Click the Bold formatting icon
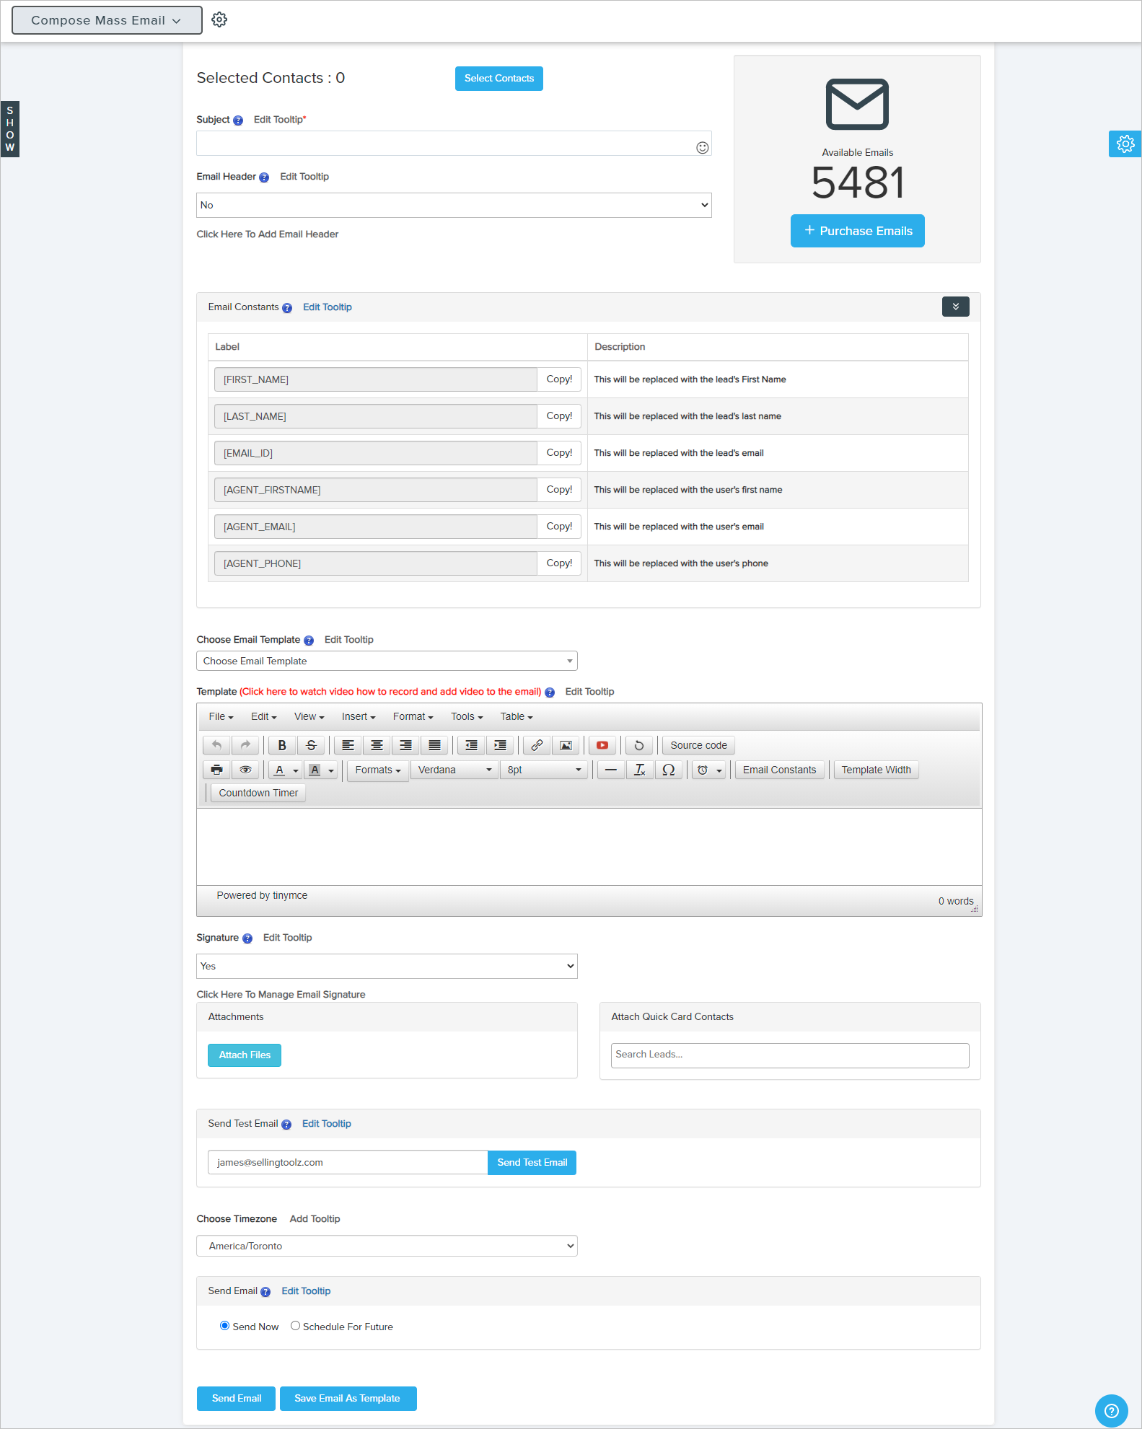Image resolution: width=1142 pixels, height=1429 pixels. [x=282, y=745]
